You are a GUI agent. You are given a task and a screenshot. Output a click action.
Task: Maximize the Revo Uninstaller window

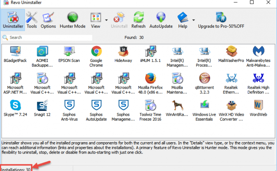(x=252, y=2)
